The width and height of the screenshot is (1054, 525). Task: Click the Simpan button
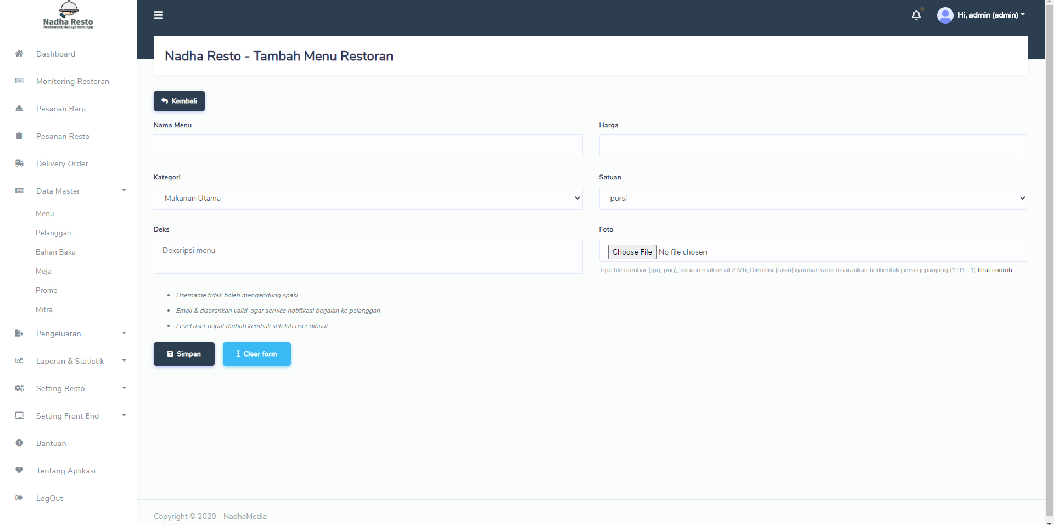tap(184, 354)
